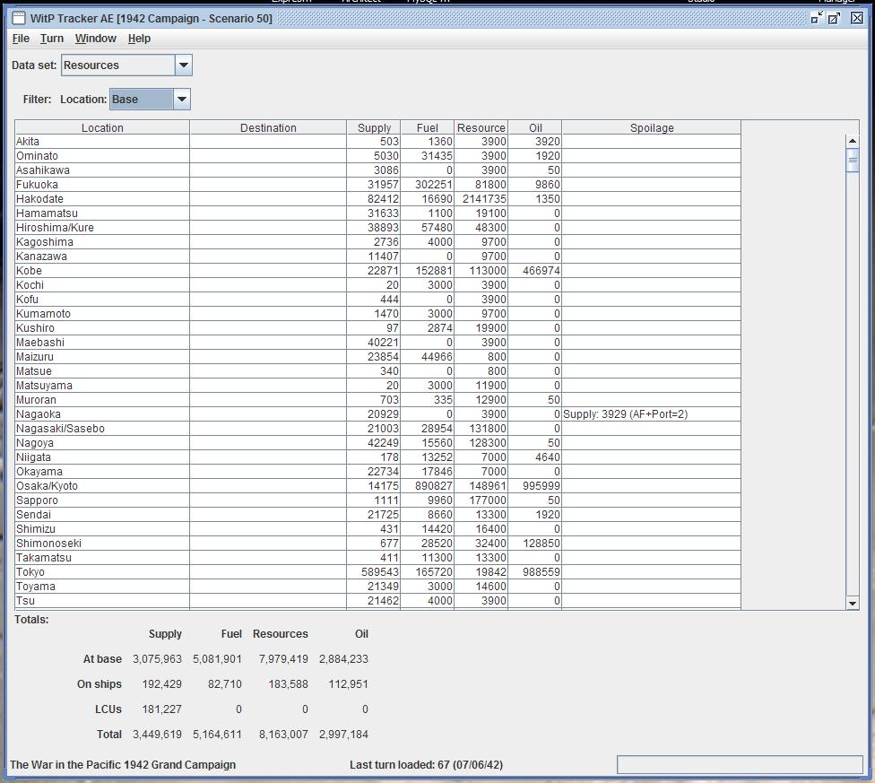Select the Muroran location cell

click(102, 400)
